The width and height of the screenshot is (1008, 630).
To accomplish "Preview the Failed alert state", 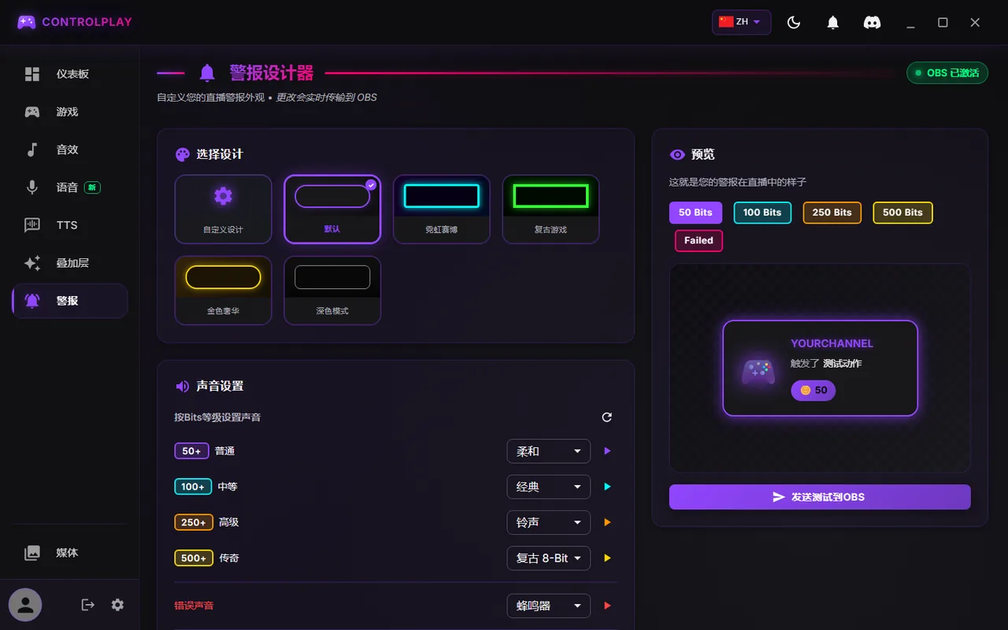I will (x=699, y=241).
